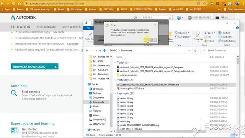Click New item dropdown in ribbon

tap(182, 33)
